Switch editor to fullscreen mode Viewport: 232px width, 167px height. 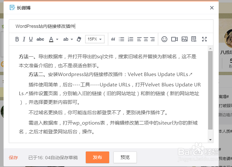pyautogui.click(x=204, y=39)
